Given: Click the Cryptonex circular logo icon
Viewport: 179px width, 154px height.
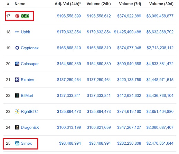Looking at the screenshot, I should [17, 48].
